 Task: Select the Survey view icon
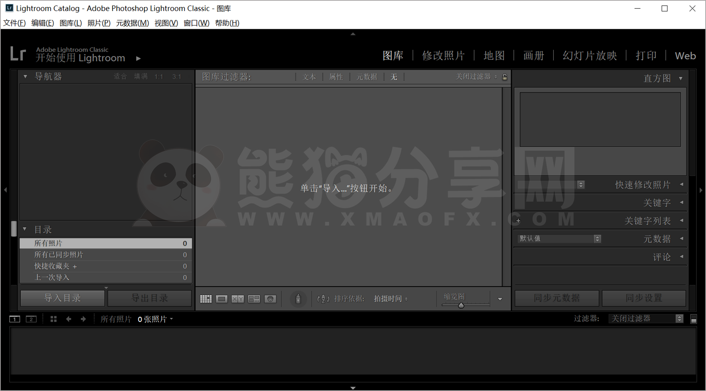point(254,299)
